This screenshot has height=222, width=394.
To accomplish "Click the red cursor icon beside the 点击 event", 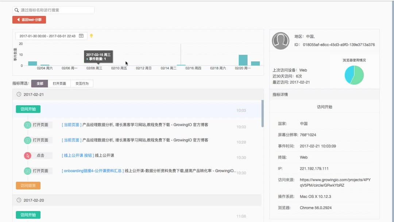I will tap(27, 155).
